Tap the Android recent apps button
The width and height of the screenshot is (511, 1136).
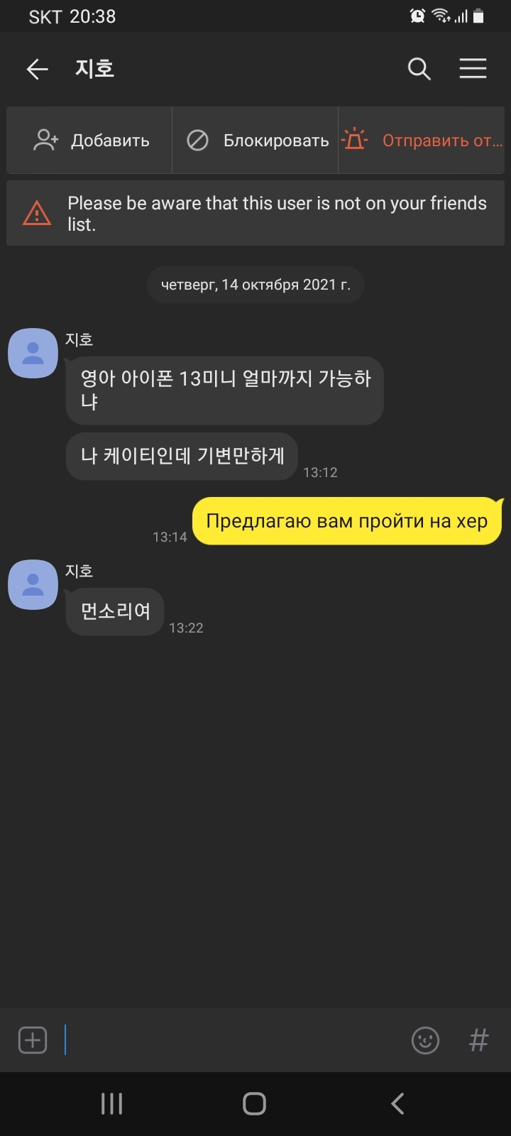(111, 1103)
